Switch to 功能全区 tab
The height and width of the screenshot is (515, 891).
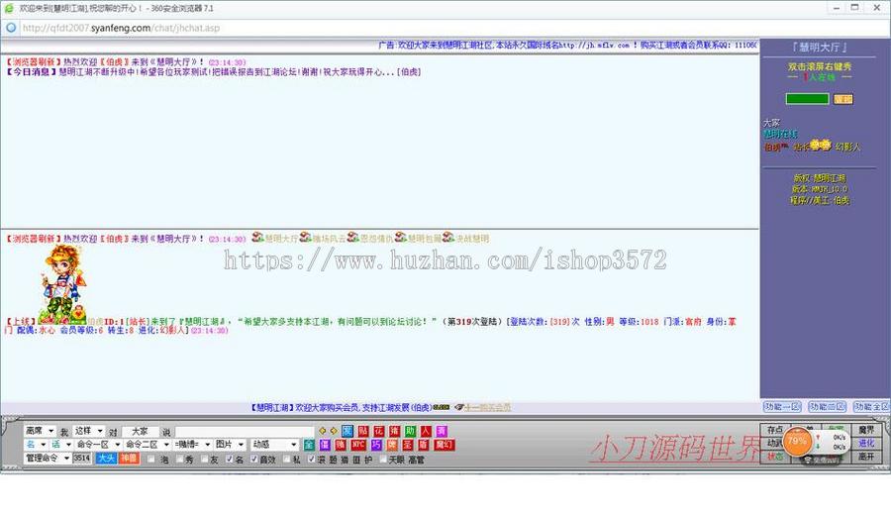tap(871, 407)
